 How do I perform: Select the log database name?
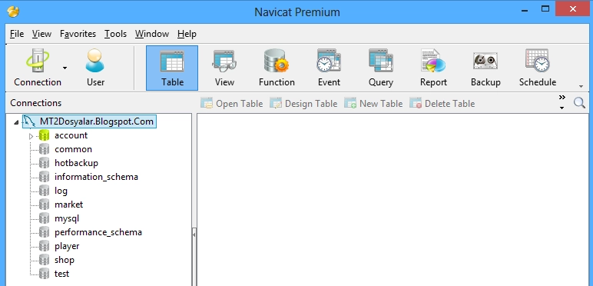click(x=61, y=191)
